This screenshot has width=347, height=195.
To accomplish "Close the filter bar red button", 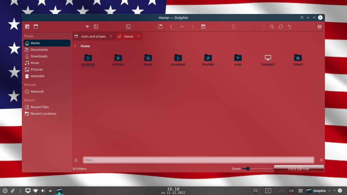I will [x=321, y=160].
